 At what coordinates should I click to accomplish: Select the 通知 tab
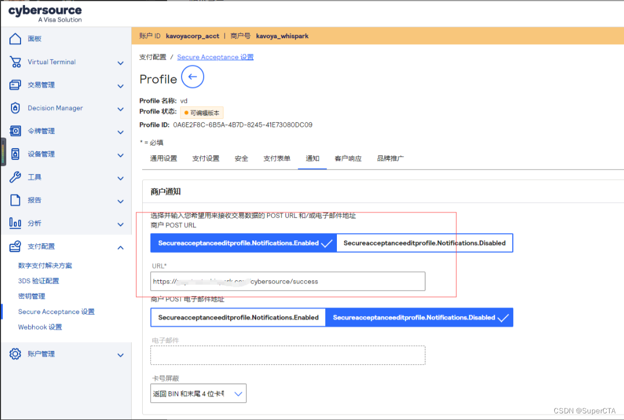(x=313, y=158)
